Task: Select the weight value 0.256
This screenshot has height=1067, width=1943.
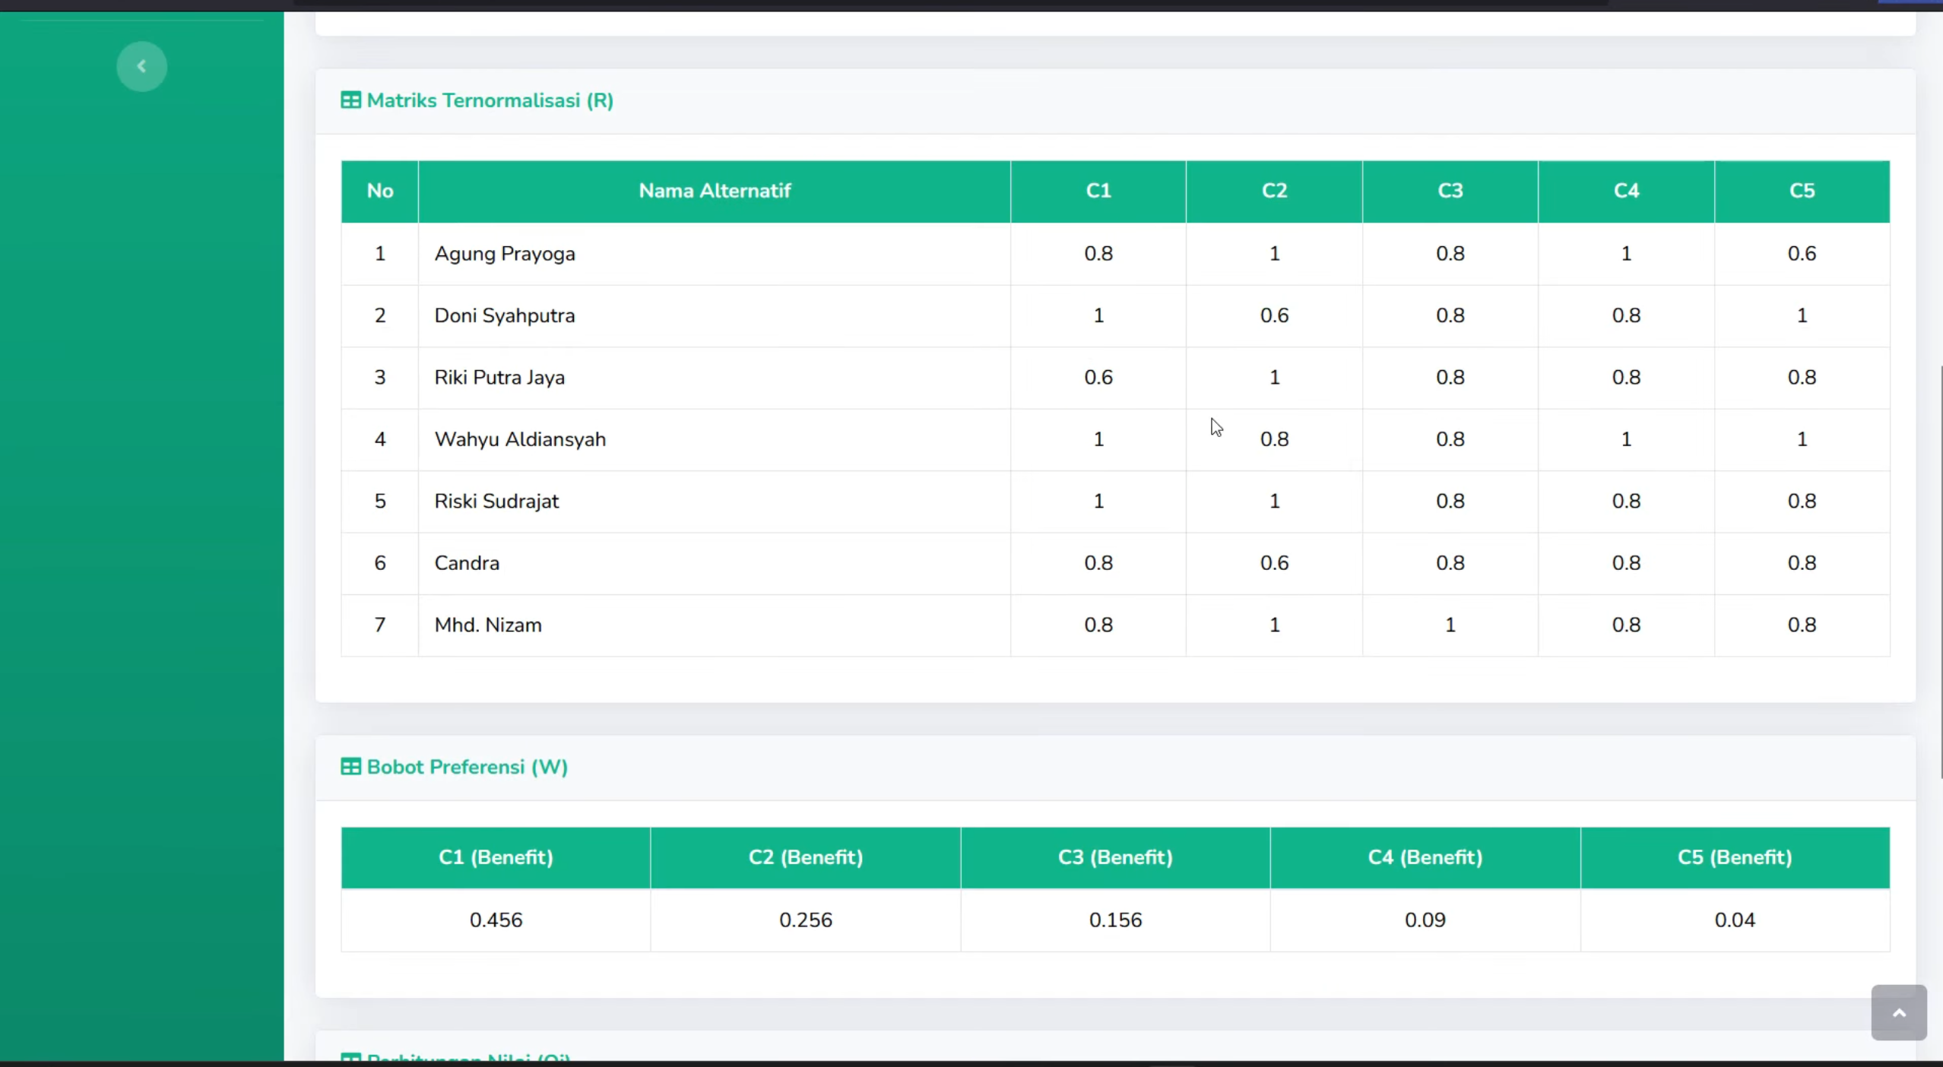Action: point(806,920)
